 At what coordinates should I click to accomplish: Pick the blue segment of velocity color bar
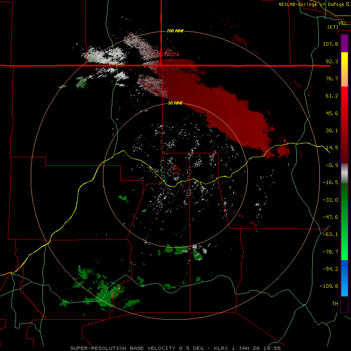344,278
